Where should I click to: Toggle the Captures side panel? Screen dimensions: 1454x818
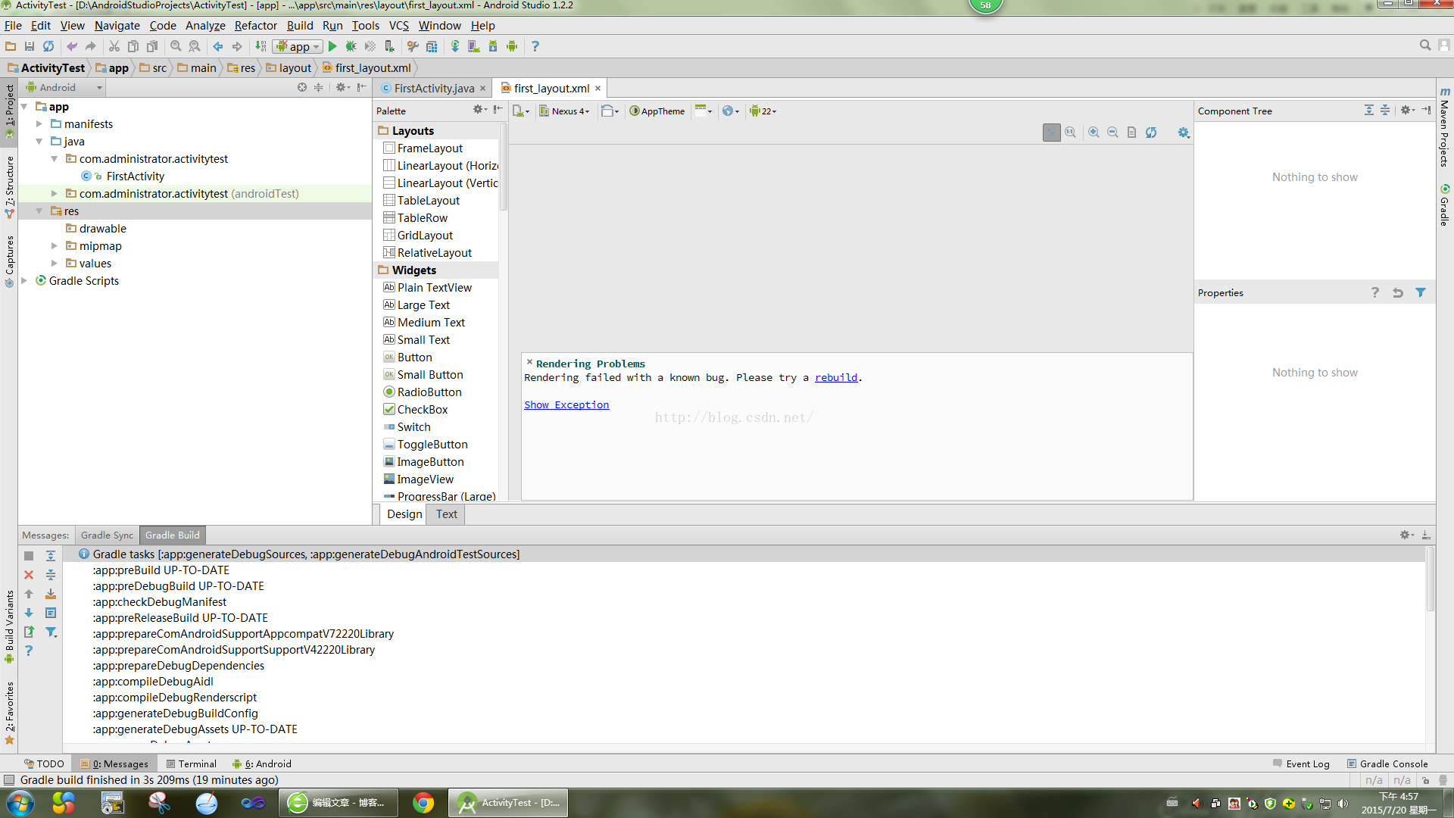pyautogui.click(x=9, y=261)
